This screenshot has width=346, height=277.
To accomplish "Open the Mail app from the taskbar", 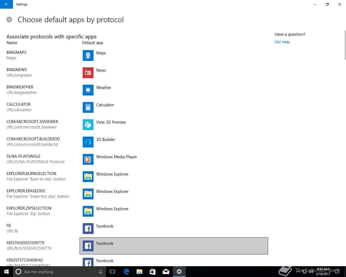I will [166, 272].
